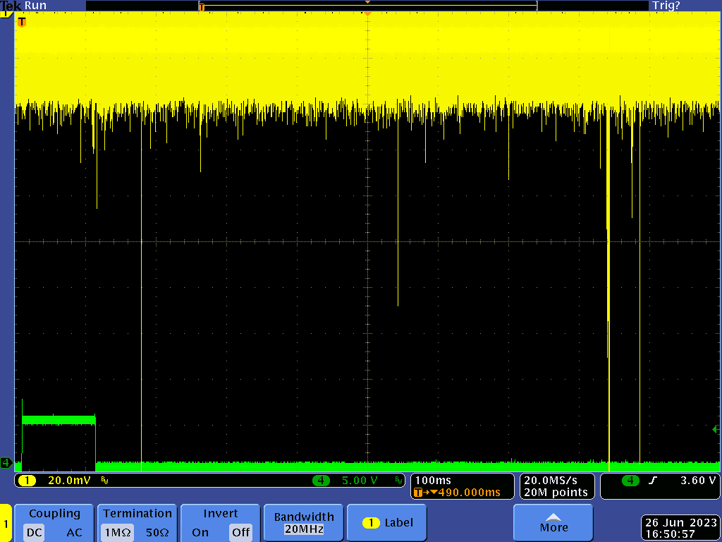722x542 pixels.
Task: Expand the More menu
Action: [x=553, y=523]
